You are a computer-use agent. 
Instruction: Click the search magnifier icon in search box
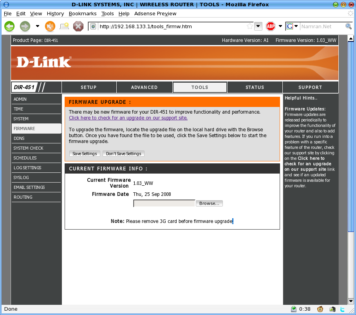[348, 27]
